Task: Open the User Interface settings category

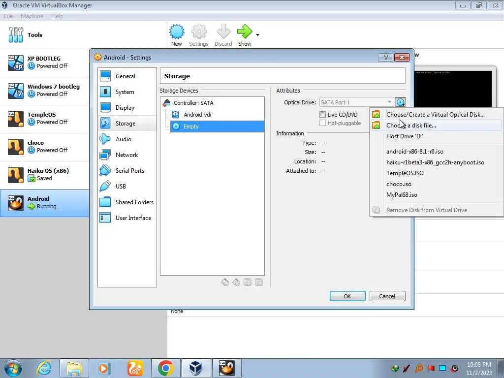Action: pyautogui.click(x=127, y=218)
